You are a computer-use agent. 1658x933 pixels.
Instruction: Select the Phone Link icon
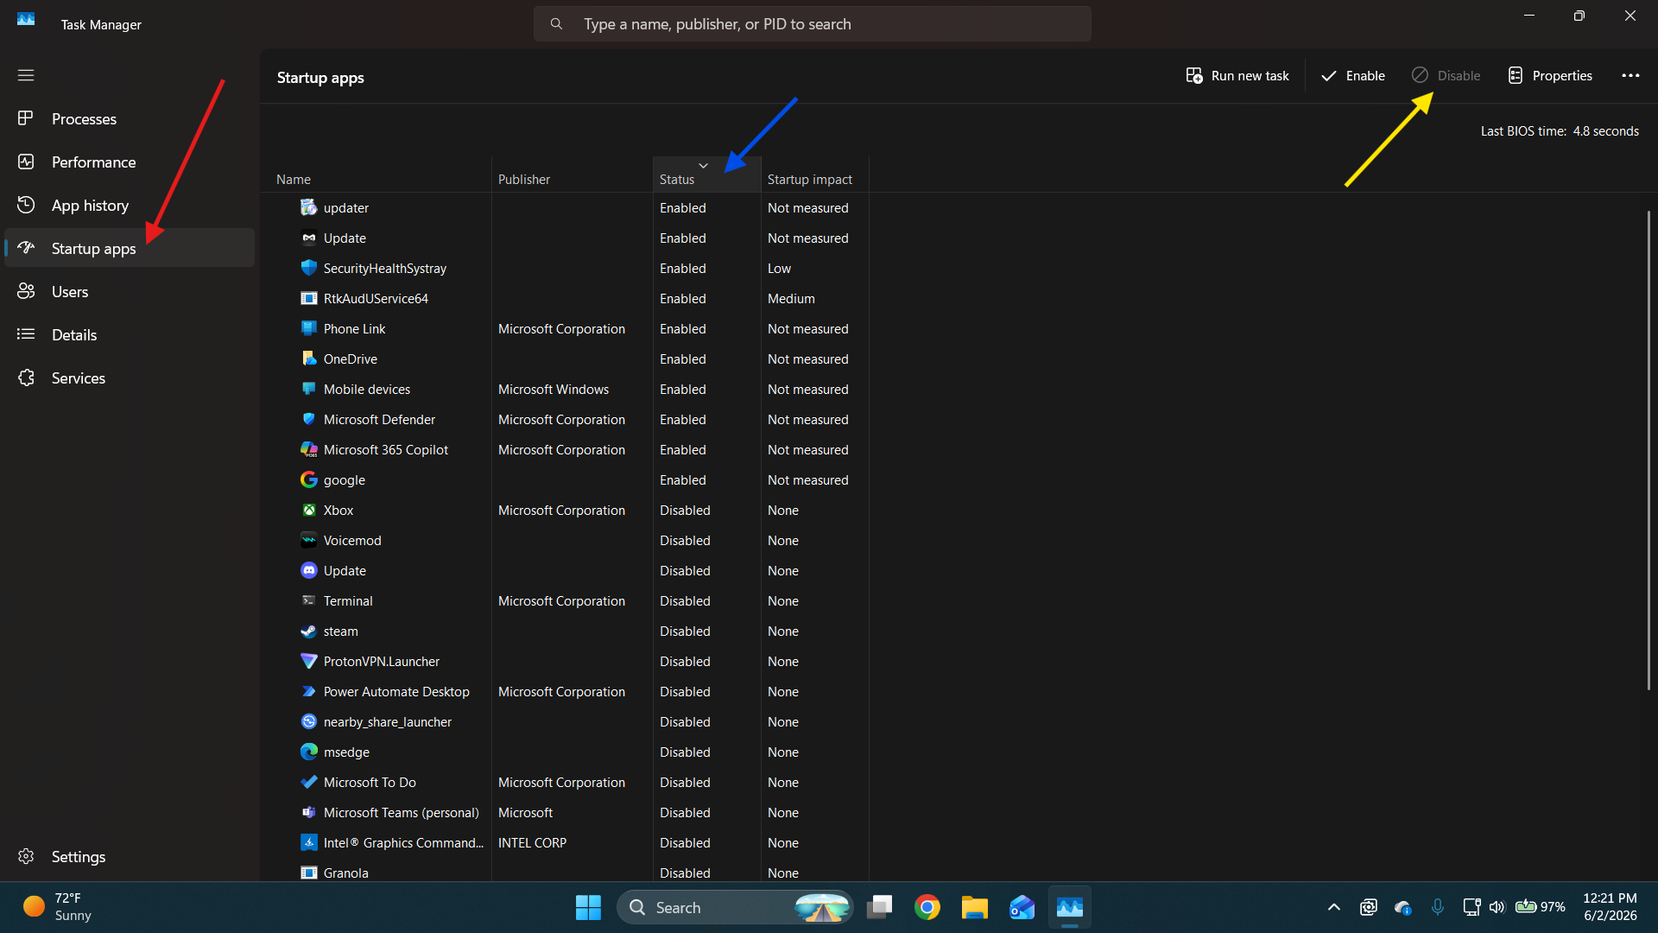coord(308,328)
